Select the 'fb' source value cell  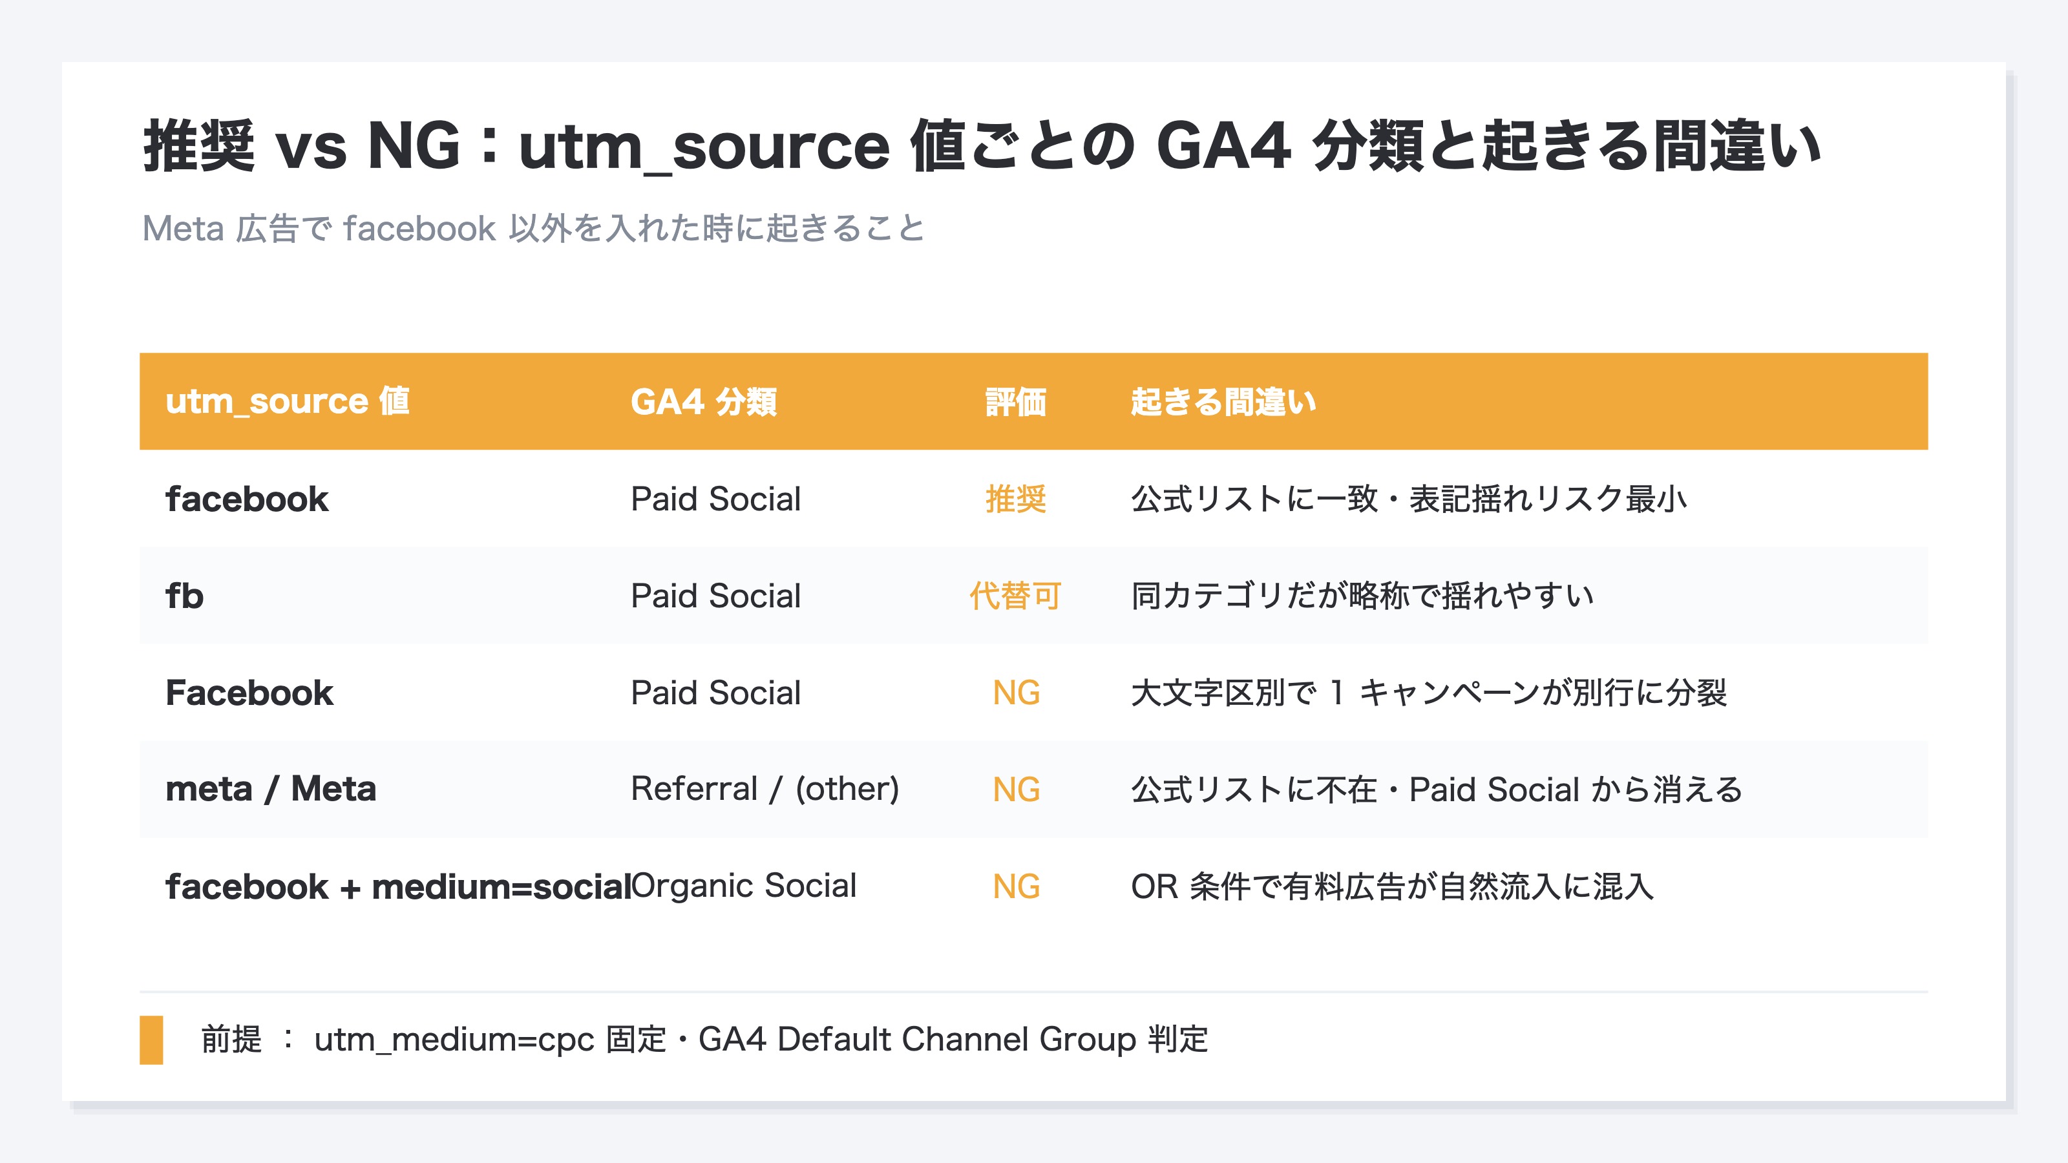[185, 596]
